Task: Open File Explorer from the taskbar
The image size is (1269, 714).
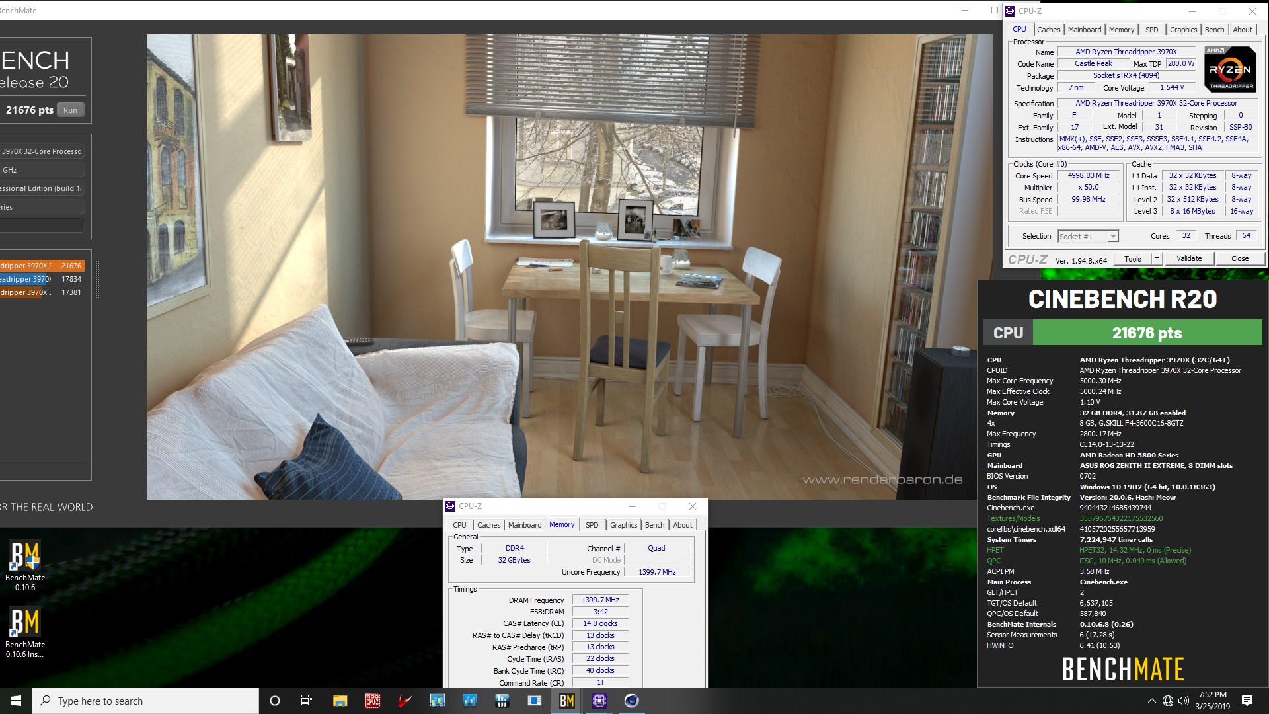Action: click(340, 701)
